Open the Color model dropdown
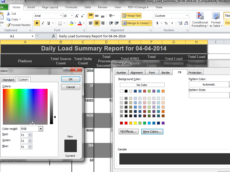 41,129
